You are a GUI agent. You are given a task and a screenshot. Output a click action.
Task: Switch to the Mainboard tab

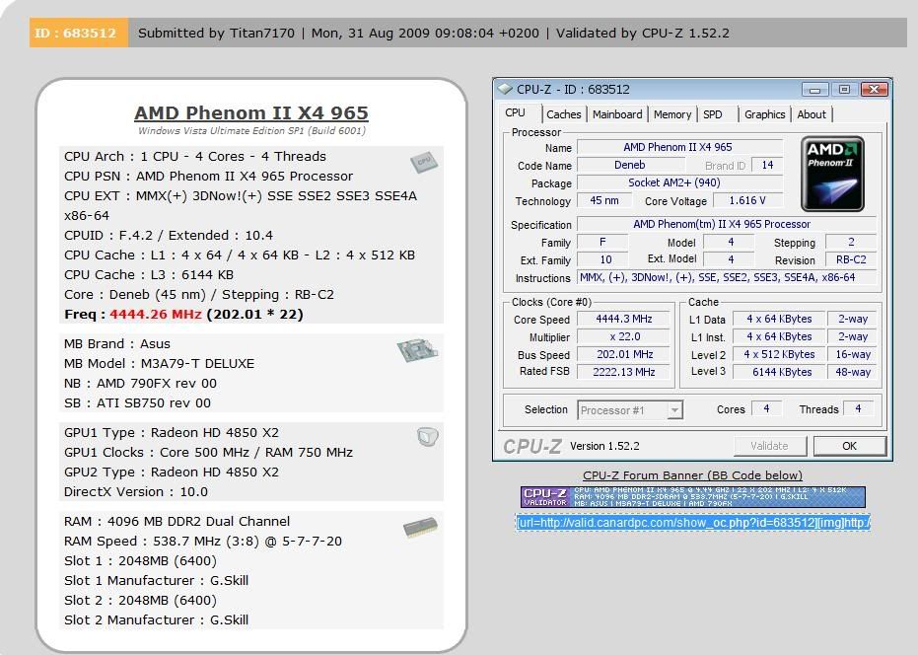[x=617, y=114]
